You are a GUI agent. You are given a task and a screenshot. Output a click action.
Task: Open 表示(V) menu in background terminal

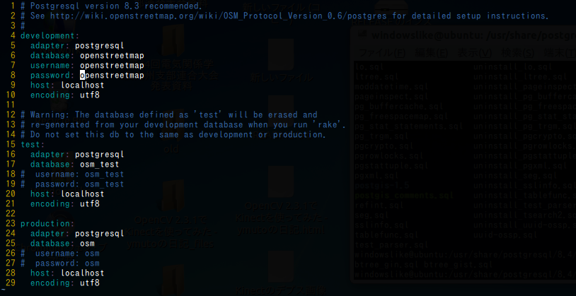(474, 52)
